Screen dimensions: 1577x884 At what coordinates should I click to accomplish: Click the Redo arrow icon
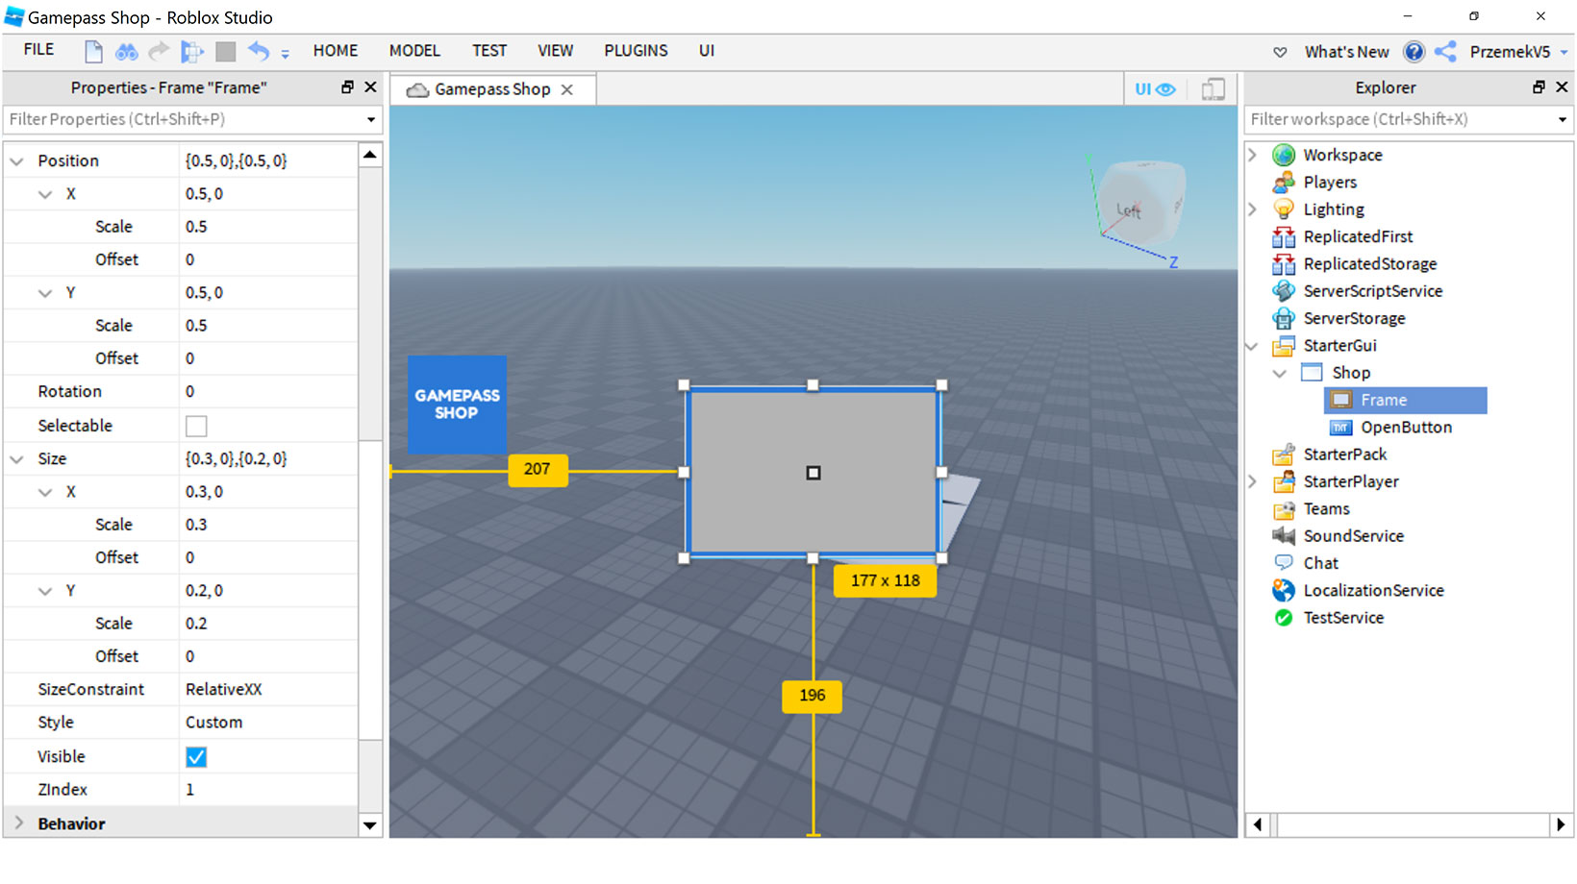[x=159, y=51]
